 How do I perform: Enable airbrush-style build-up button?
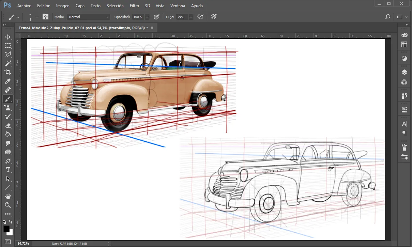(x=201, y=17)
